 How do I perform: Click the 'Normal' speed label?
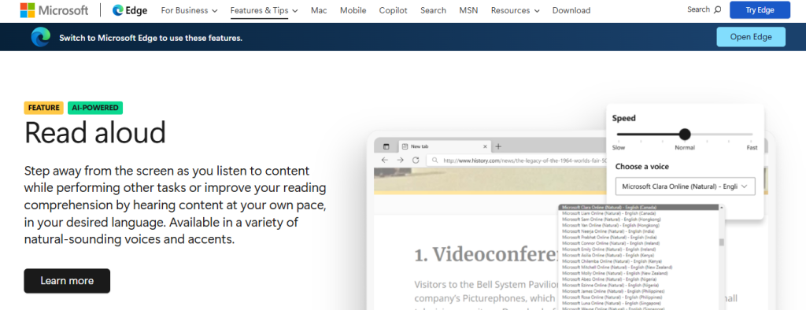685,148
